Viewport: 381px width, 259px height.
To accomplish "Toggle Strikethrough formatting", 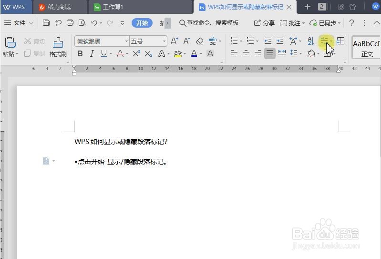I will coord(120,53).
